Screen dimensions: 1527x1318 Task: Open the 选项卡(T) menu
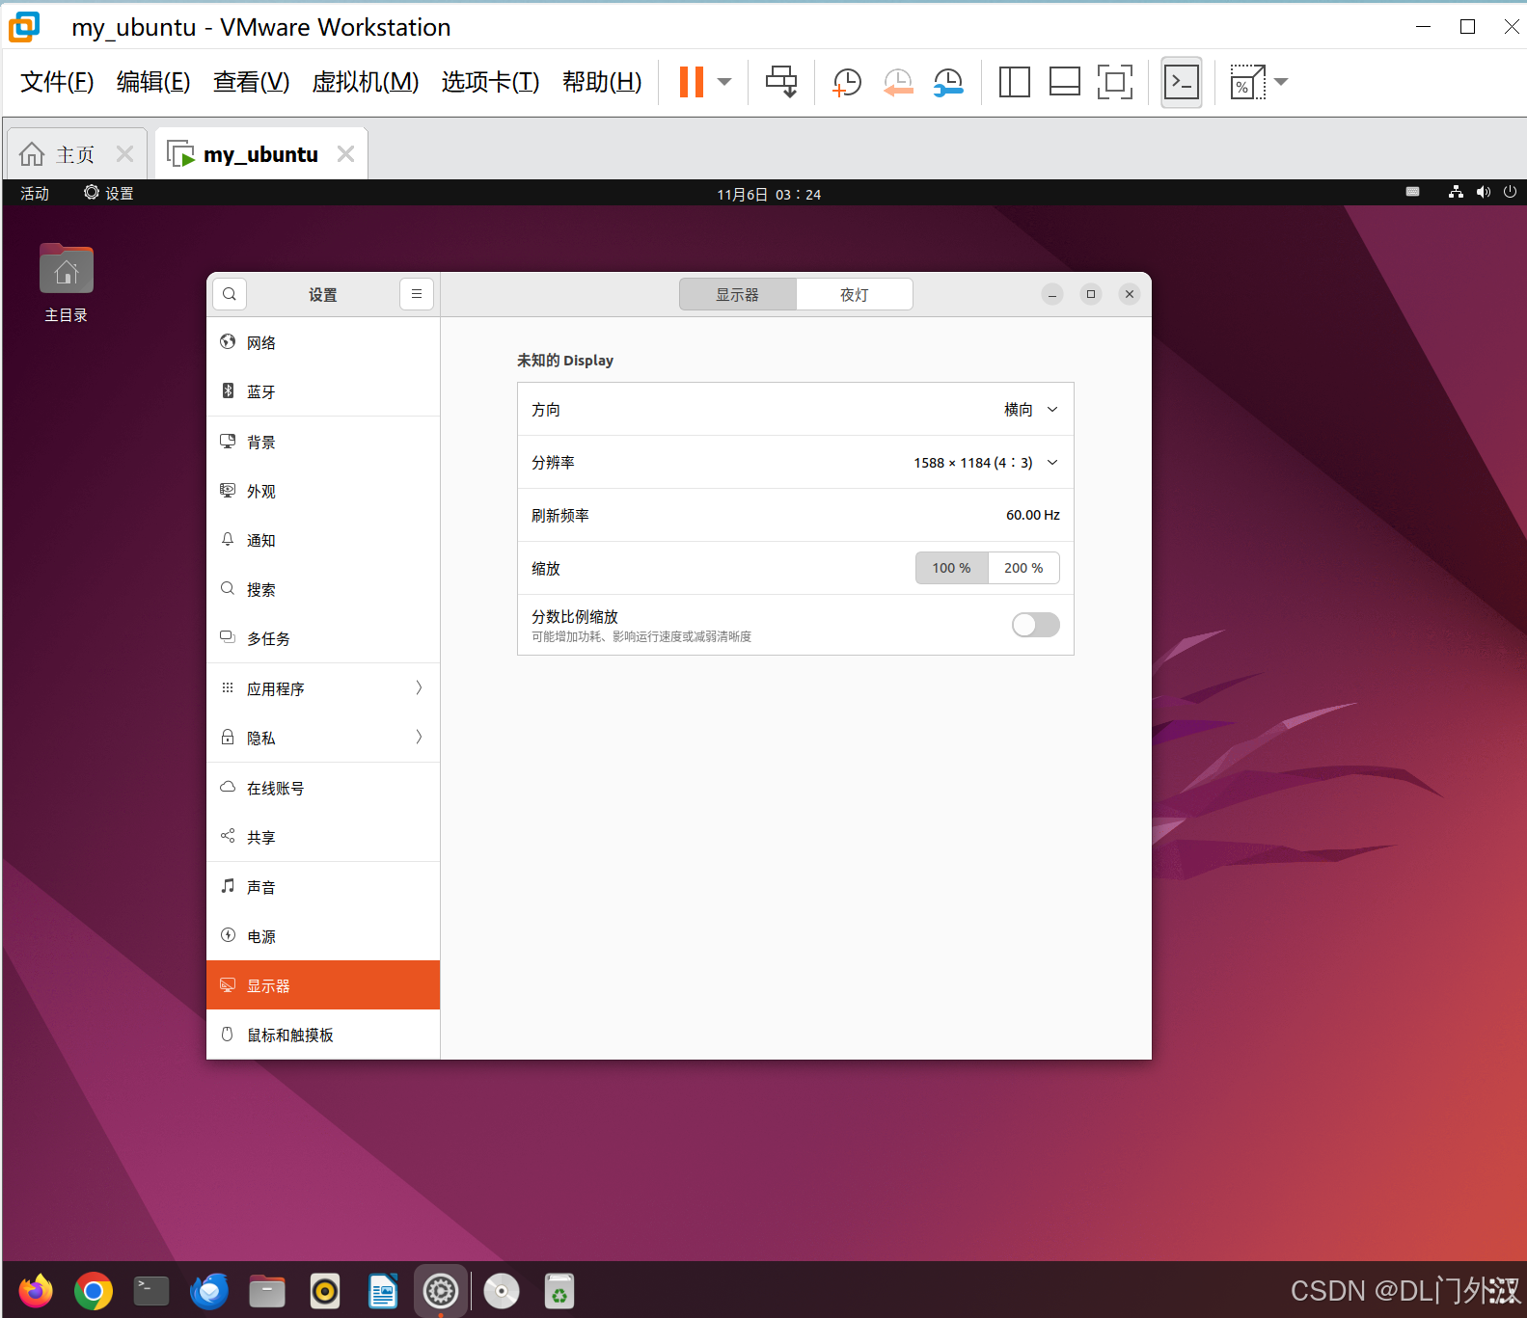pos(490,82)
